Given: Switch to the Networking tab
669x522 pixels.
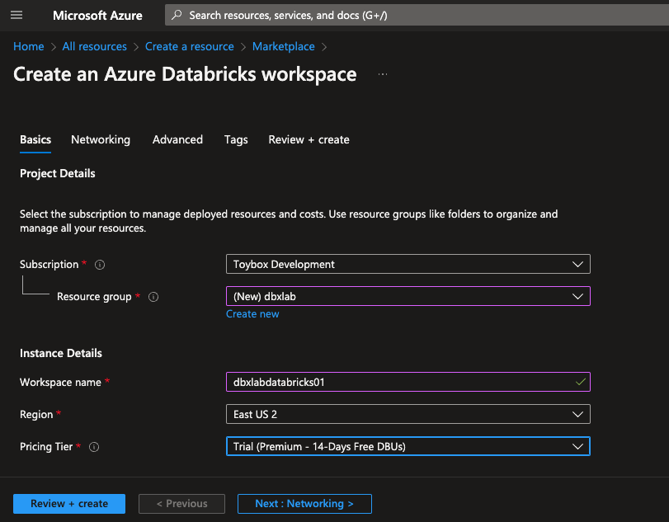Looking at the screenshot, I should coord(101,140).
